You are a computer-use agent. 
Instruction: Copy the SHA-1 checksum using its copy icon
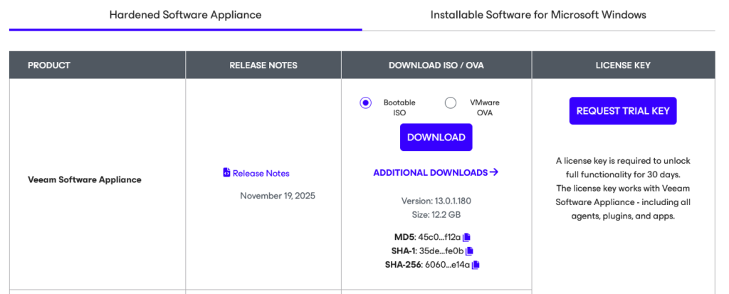pyautogui.click(x=469, y=251)
